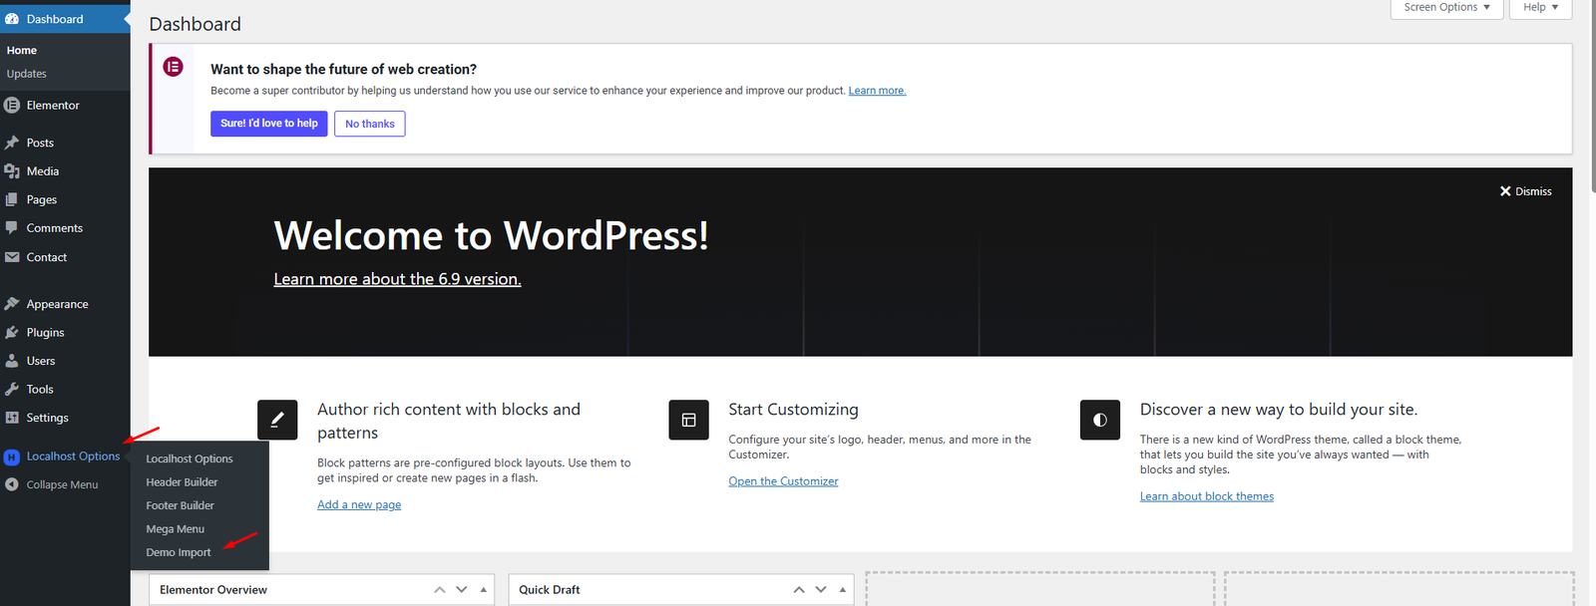Image resolution: width=1596 pixels, height=606 pixels.
Task: Toggle the Elementor Overview panel collapse arrow
Action: tap(484, 590)
